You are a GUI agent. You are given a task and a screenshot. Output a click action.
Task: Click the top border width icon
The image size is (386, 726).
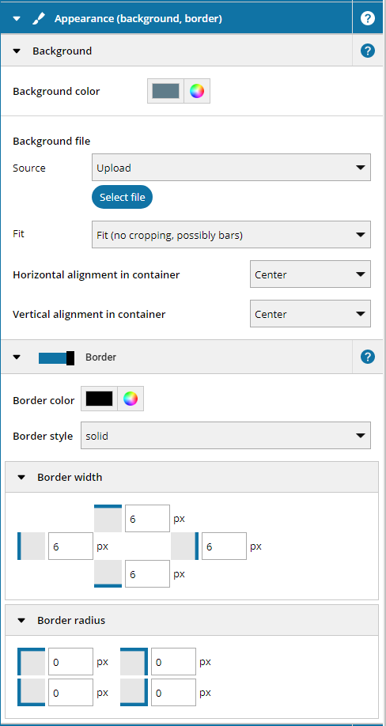[x=108, y=518]
